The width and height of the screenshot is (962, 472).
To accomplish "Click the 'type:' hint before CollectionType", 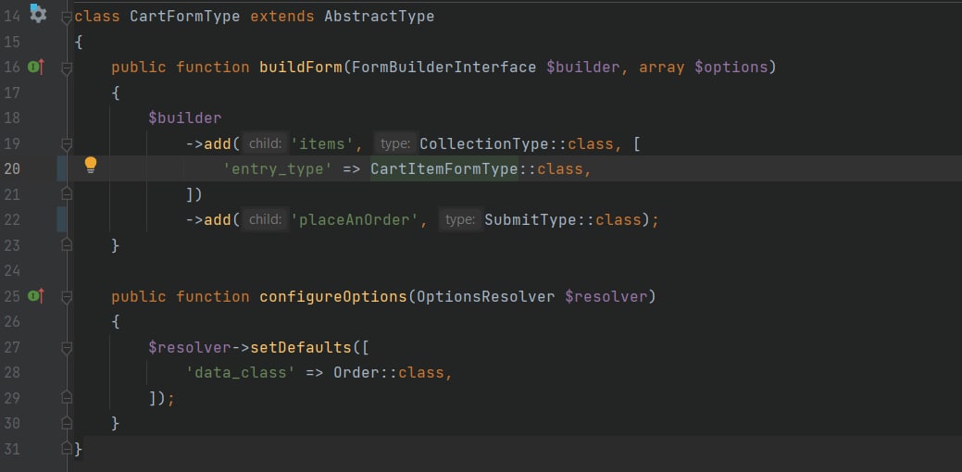I will coord(395,144).
